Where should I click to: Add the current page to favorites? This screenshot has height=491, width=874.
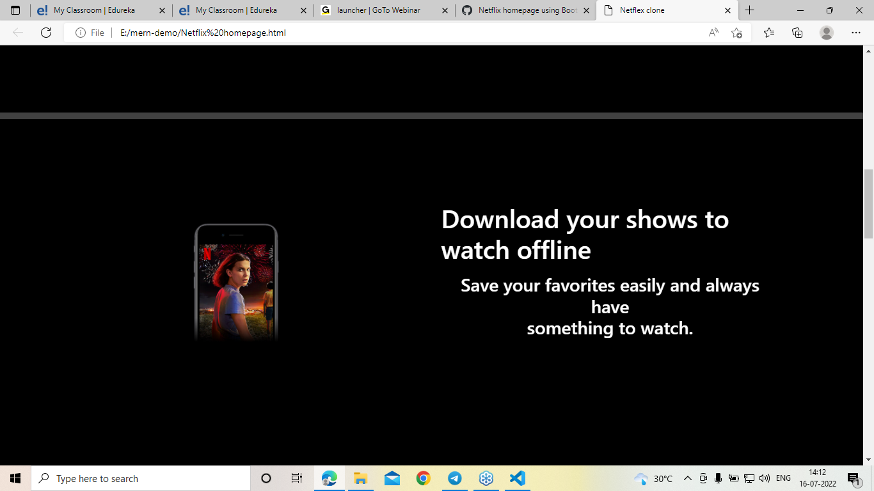[736, 33]
